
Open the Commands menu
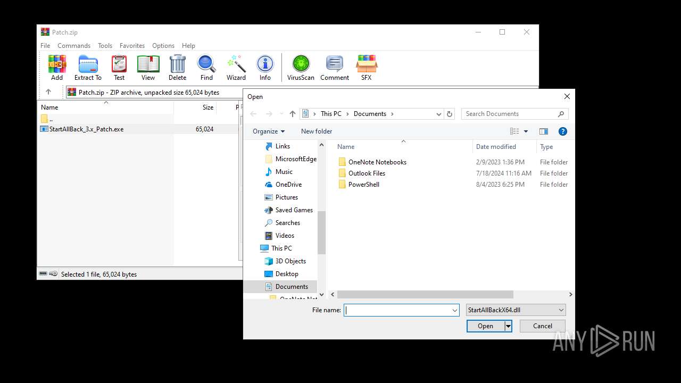tap(74, 46)
